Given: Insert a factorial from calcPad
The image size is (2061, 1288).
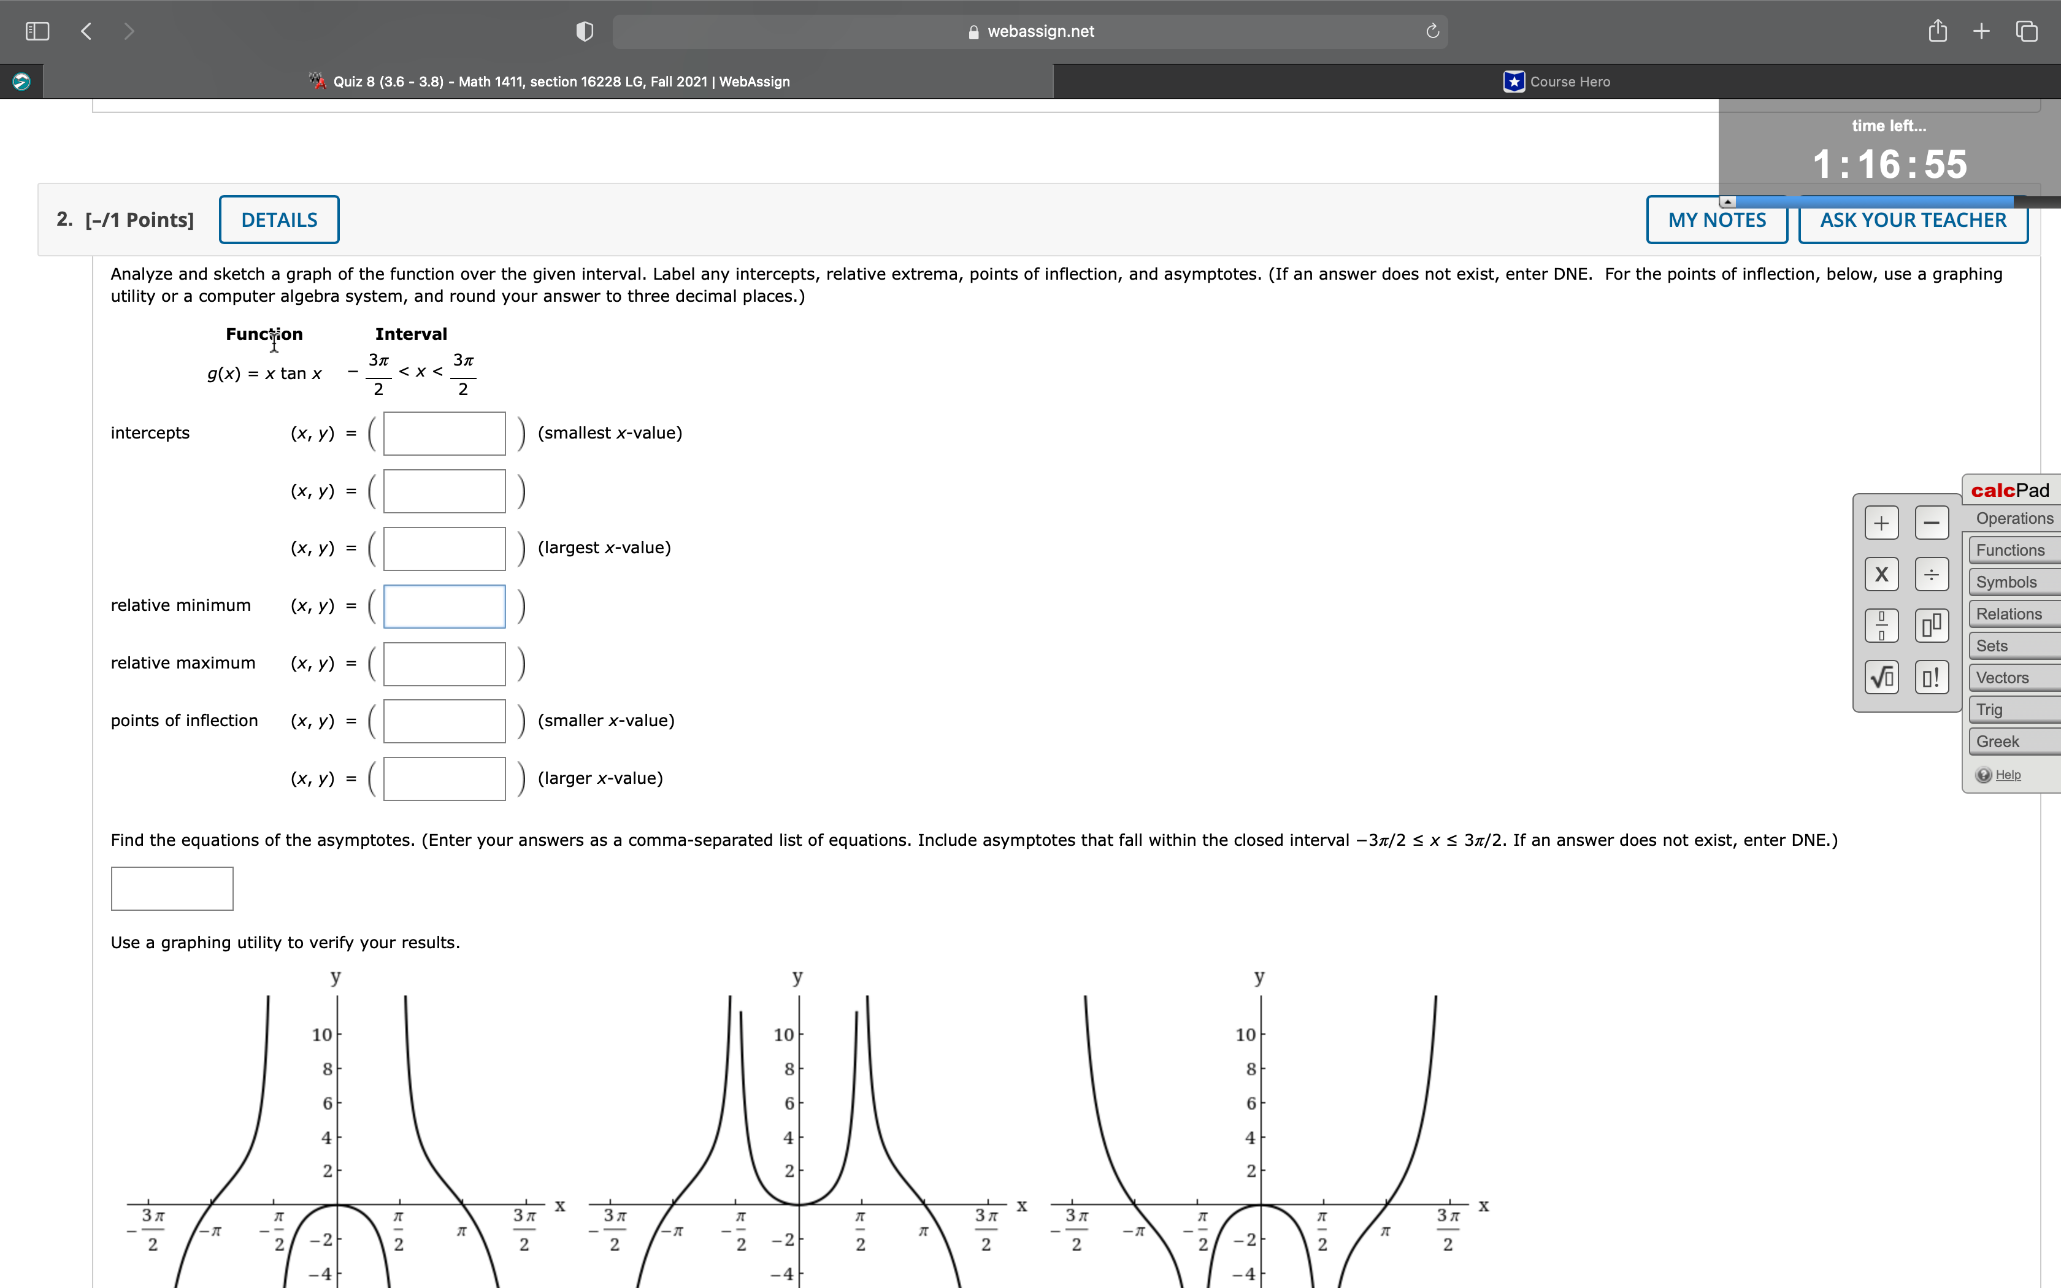Looking at the screenshot, I should tap(1931, 677).
